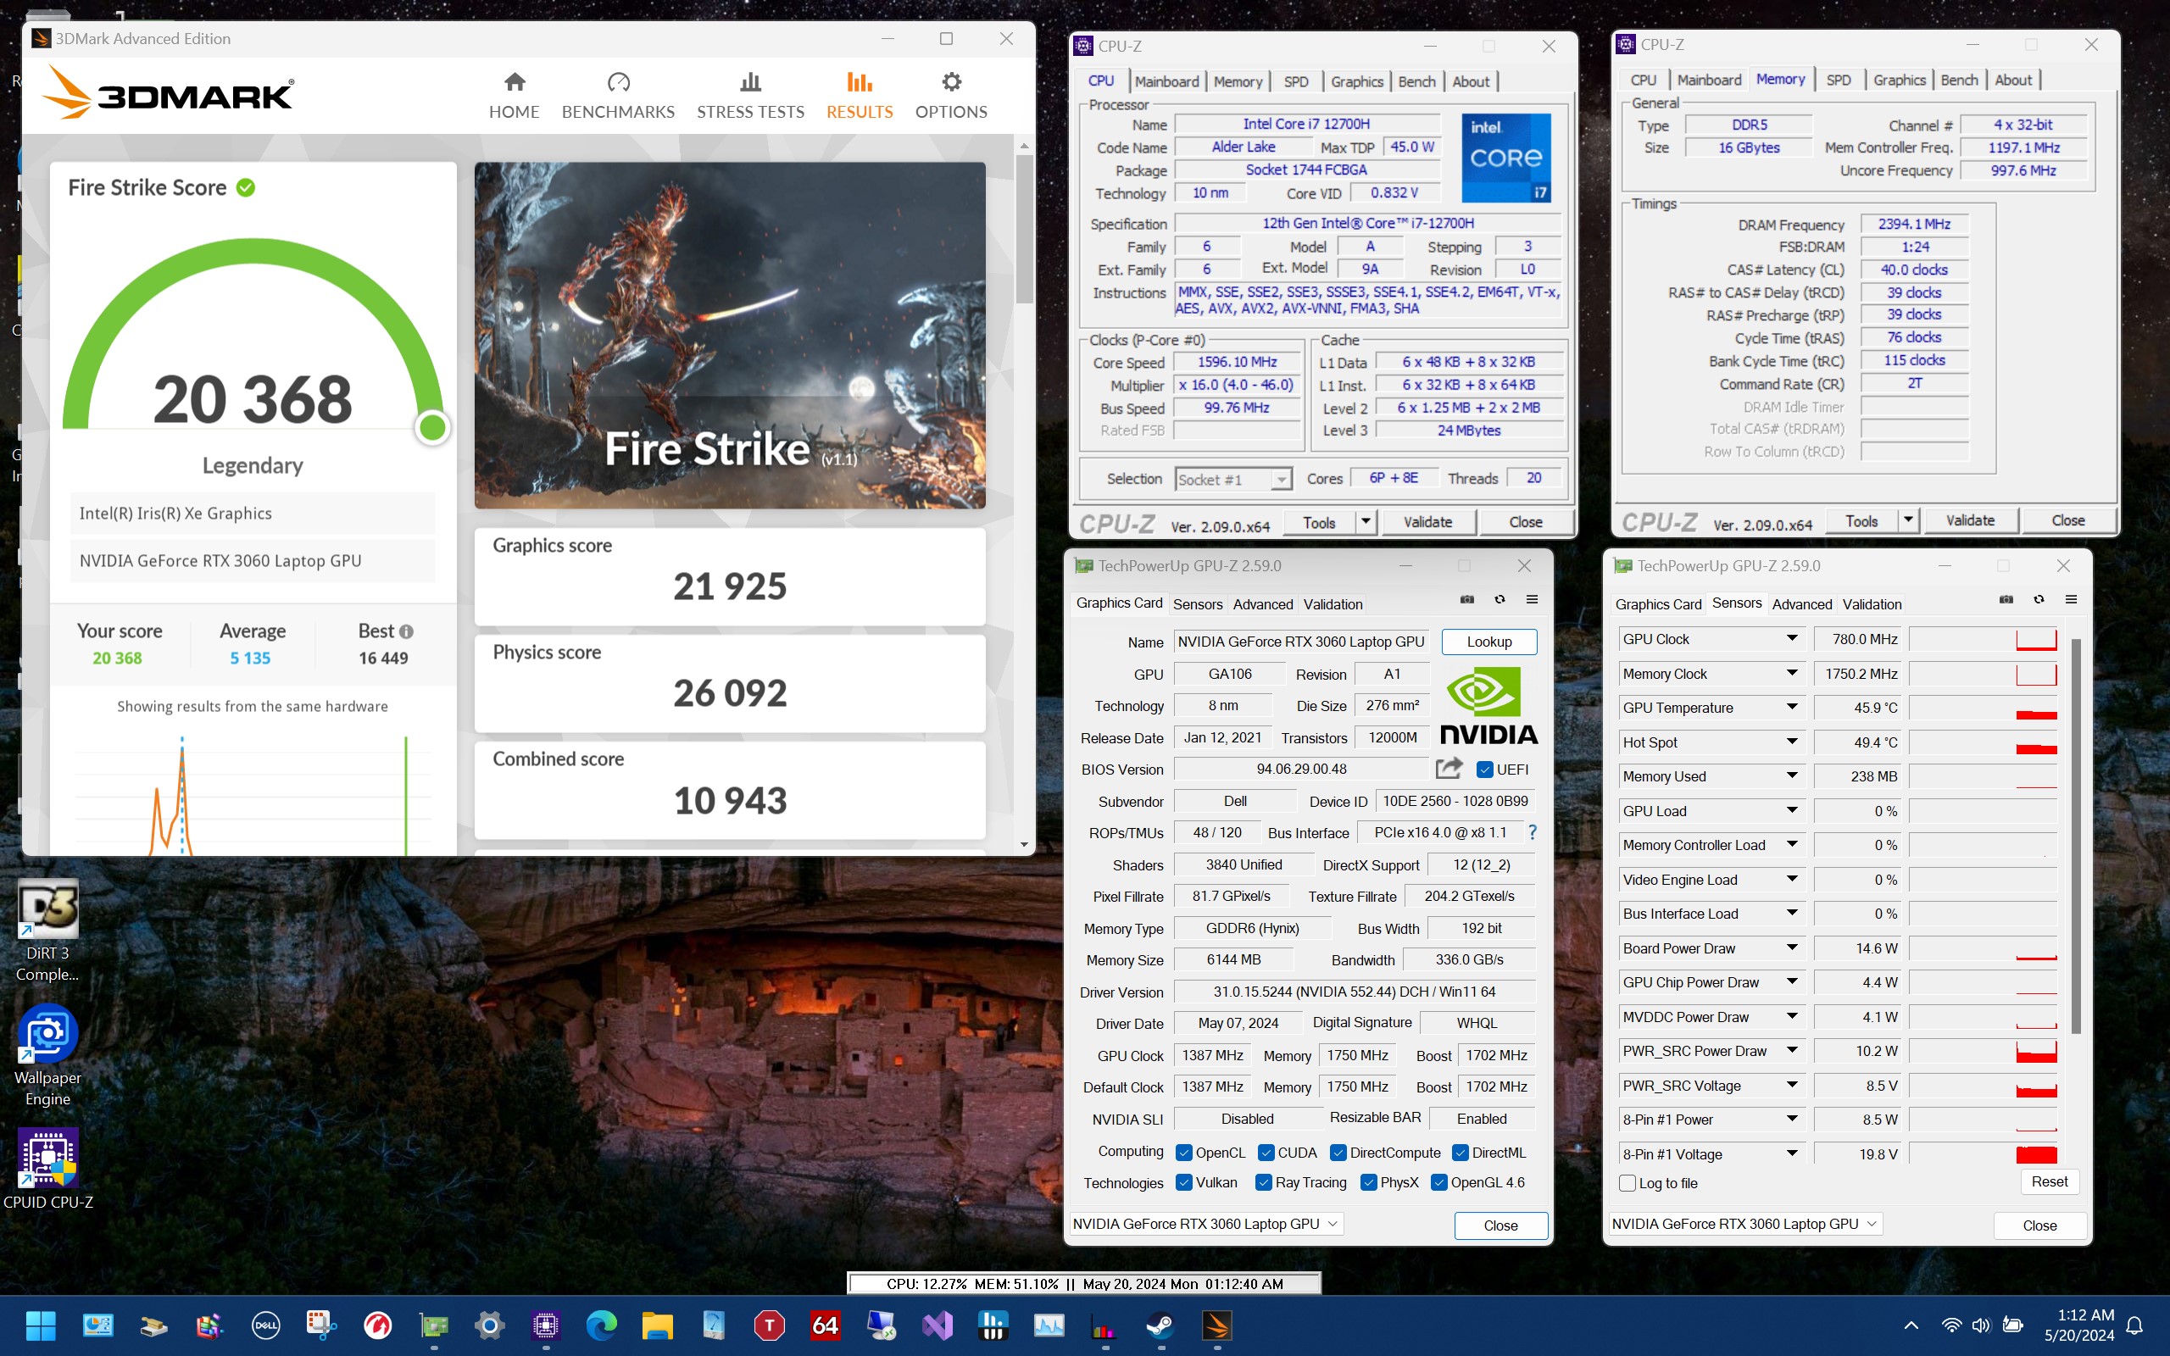Open STRESS TESTS in 3DMark

click(750, 95)
